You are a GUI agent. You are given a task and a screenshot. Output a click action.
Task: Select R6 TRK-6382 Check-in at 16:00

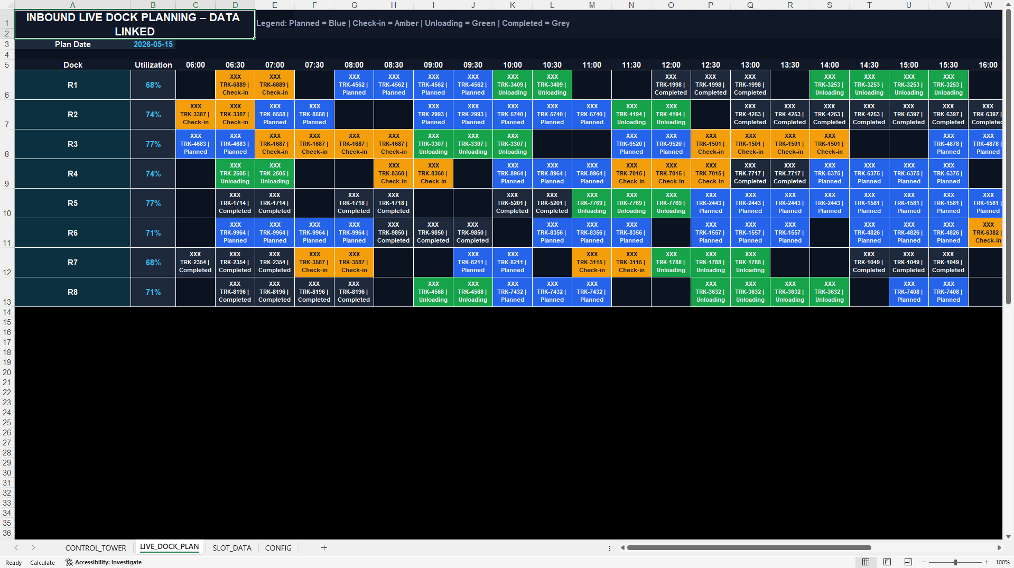click(x=986, y=233)
